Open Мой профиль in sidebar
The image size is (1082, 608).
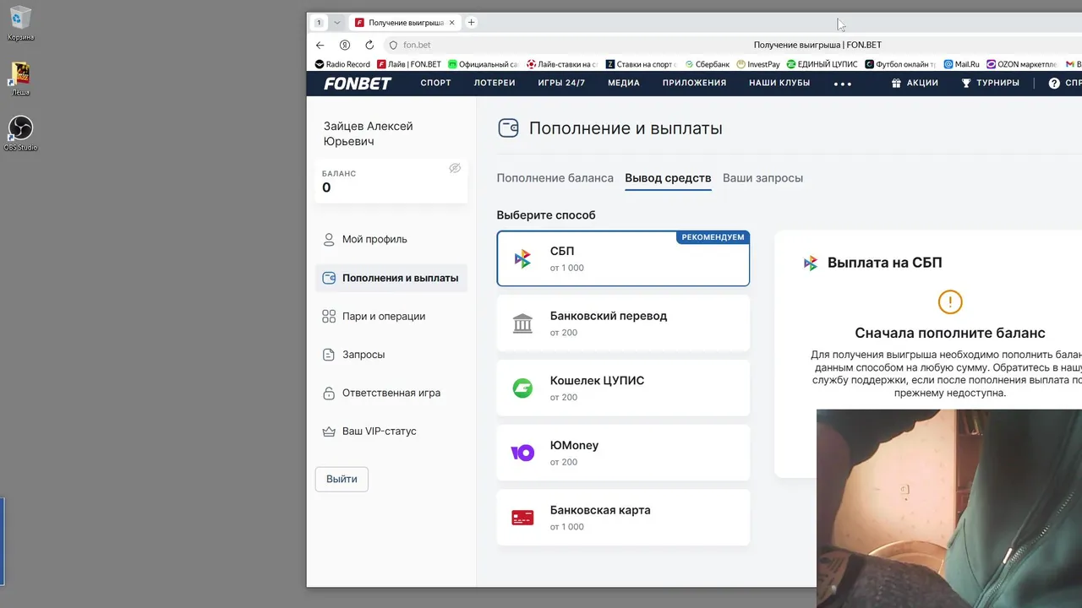391,239
